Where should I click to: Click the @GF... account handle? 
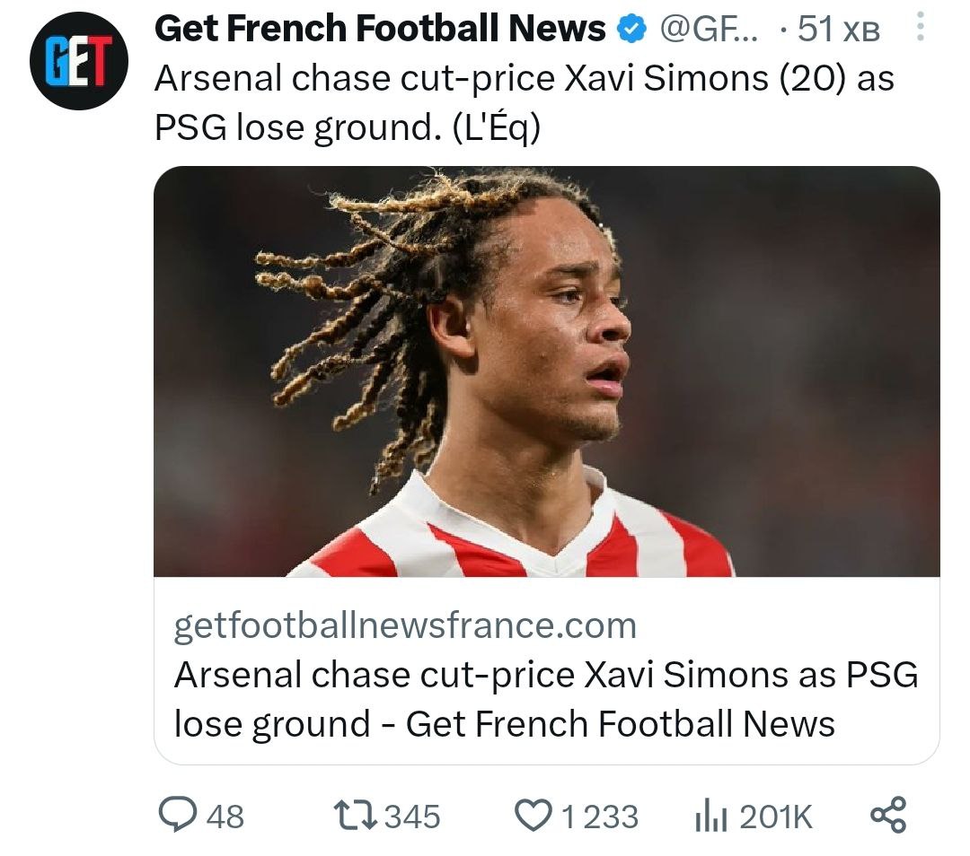pyautogui.click(x=710, y=31)
